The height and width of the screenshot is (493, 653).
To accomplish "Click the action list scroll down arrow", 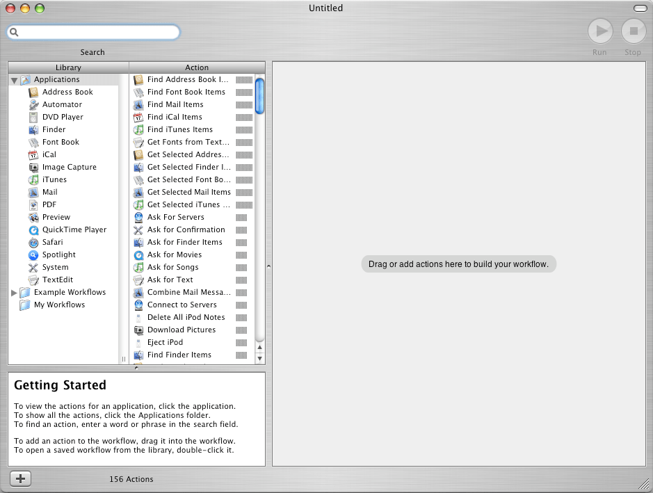I will point(260,358).
